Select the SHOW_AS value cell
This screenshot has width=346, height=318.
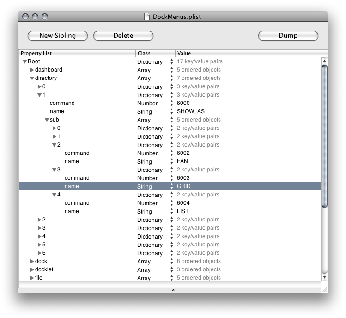pos(191,111)
